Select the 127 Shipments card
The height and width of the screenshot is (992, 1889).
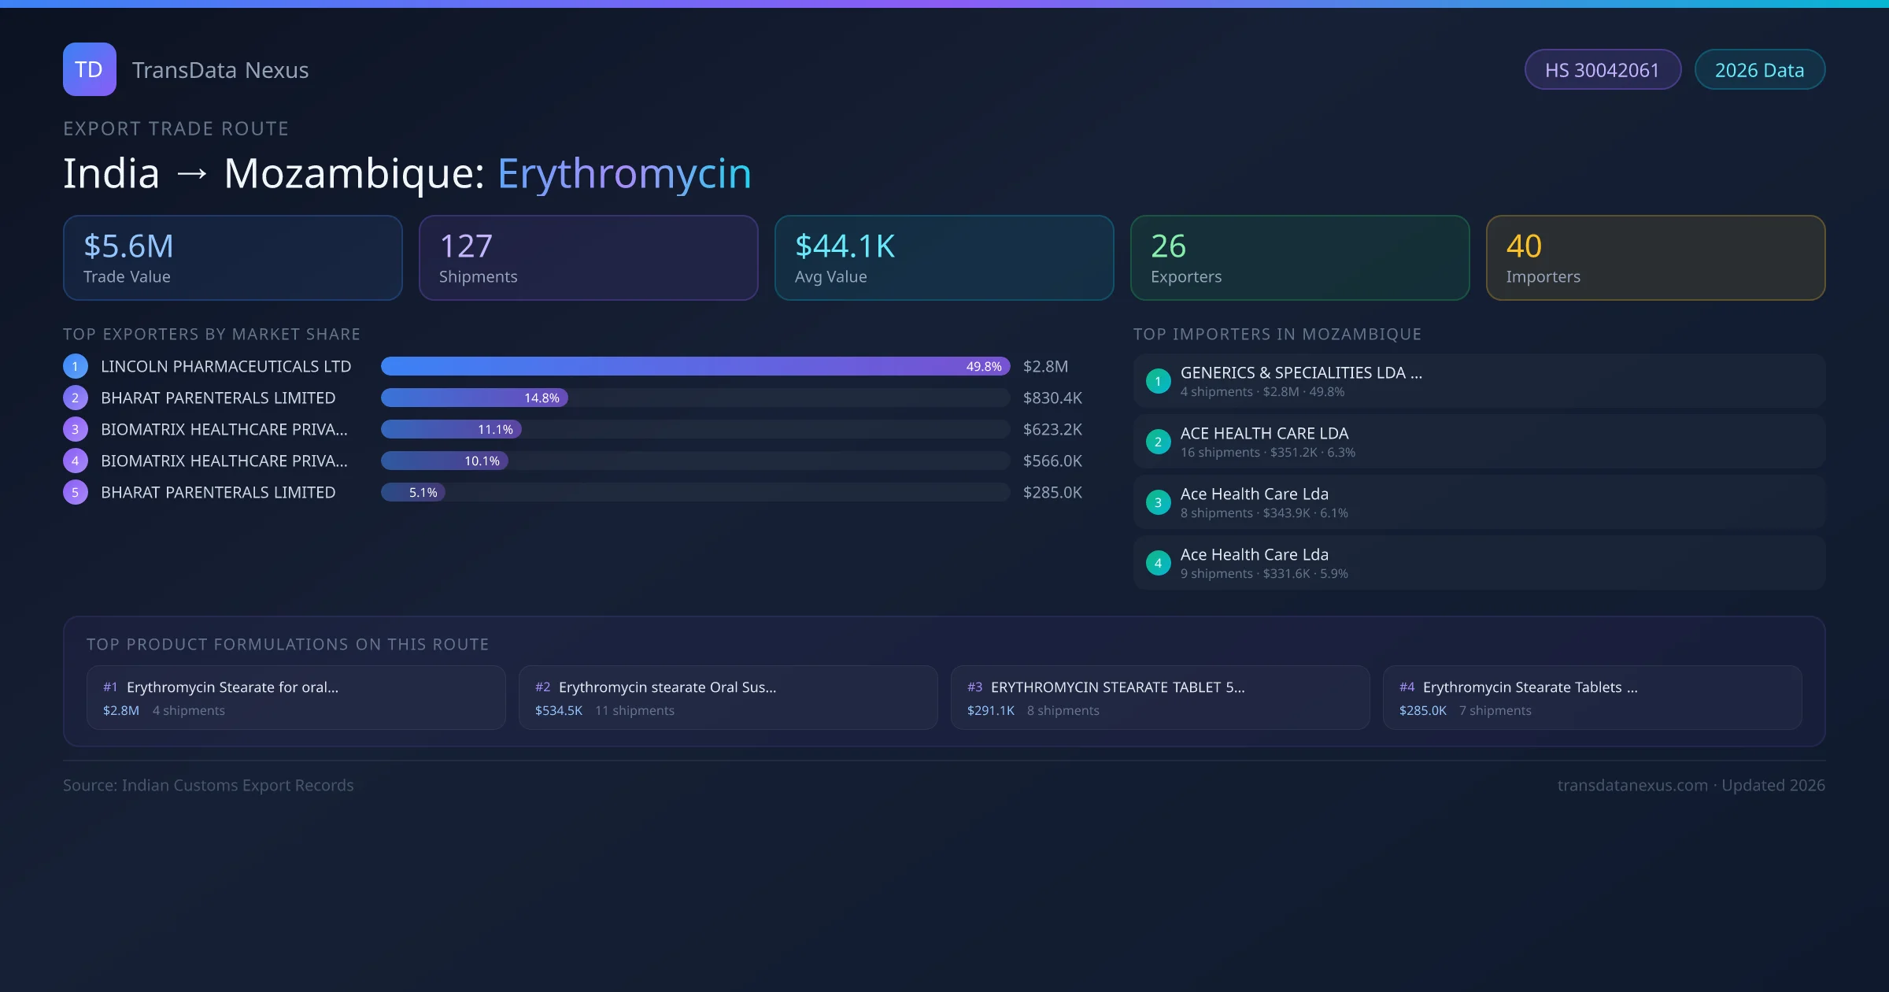click(588, 257)
